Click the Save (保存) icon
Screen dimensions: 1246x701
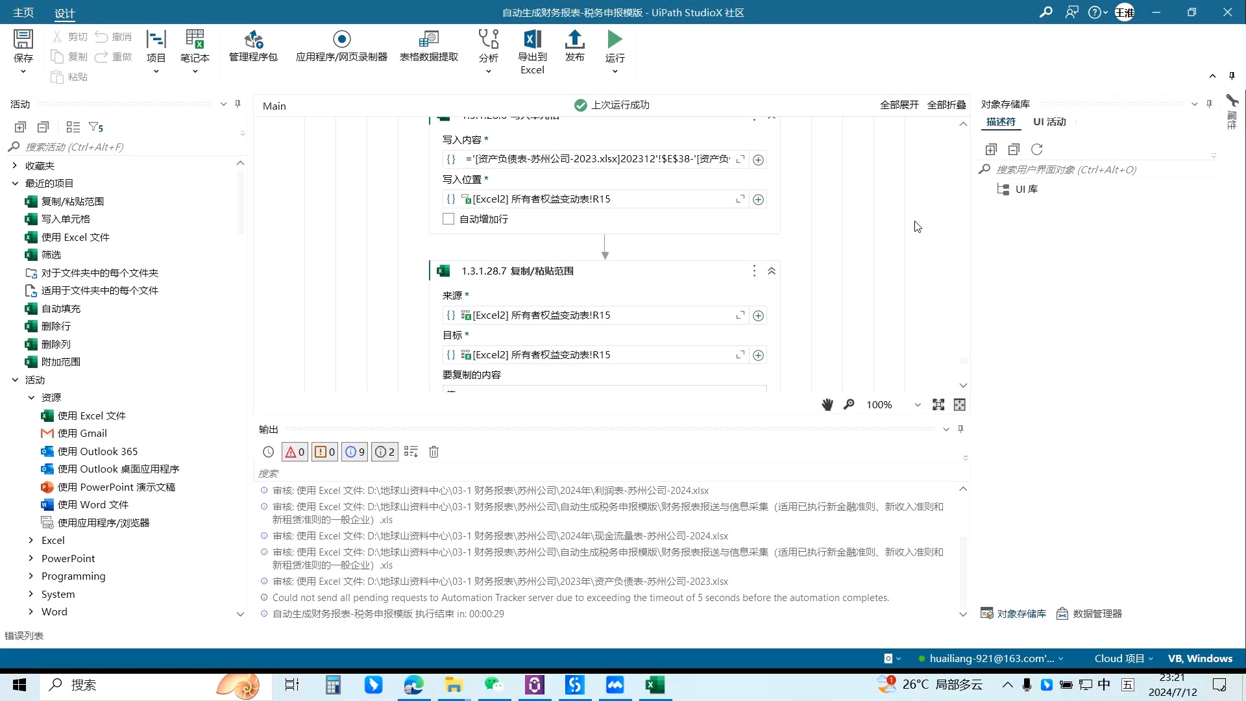click(x=23, y=40)
